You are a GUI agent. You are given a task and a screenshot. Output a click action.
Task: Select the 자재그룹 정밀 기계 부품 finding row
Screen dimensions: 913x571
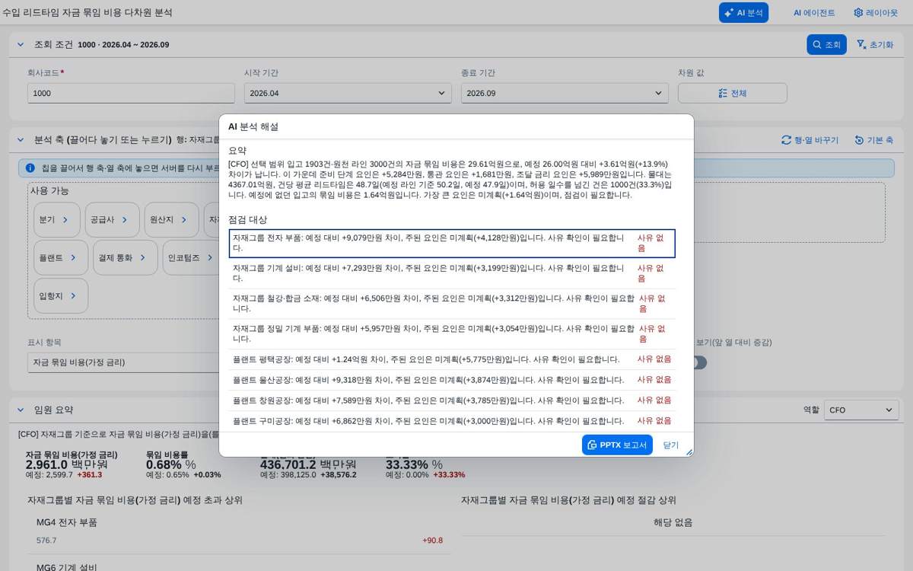(x=452, y=334)
